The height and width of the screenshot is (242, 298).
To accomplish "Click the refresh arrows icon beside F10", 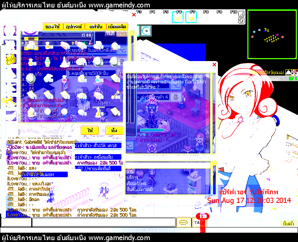I will [x=241, y=20].
